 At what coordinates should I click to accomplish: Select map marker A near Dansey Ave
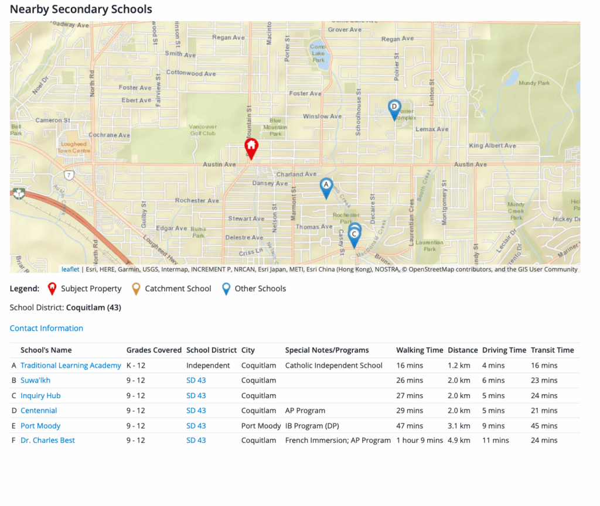pos(326,188)
